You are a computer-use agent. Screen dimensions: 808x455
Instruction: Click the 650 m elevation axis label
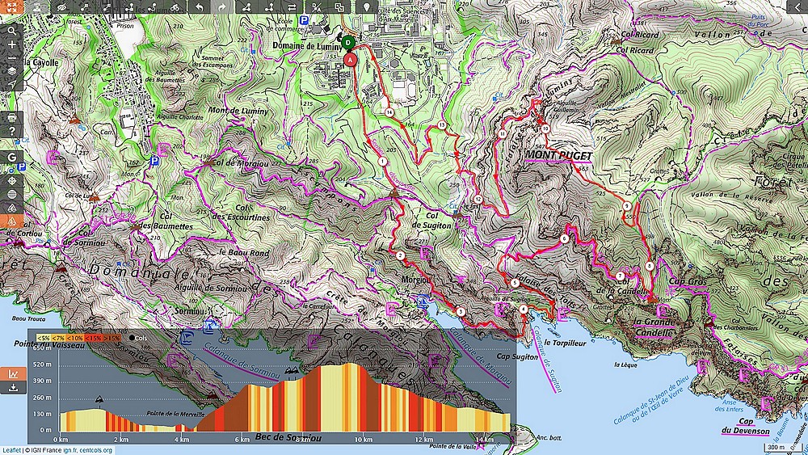click(x=42, y=348)
